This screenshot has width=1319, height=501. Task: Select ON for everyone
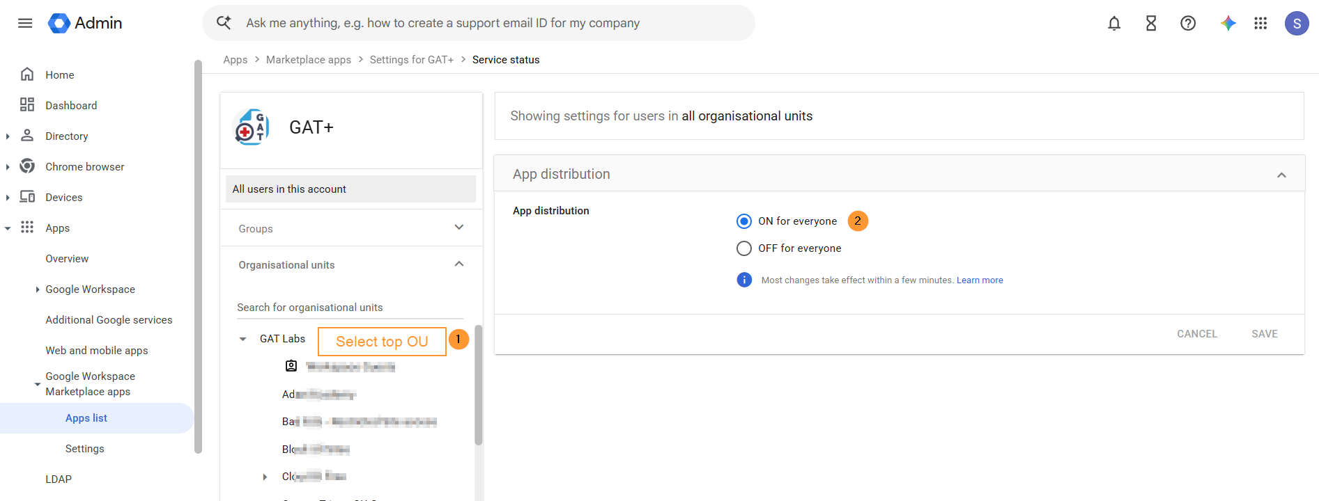click(x=744, y=221)
